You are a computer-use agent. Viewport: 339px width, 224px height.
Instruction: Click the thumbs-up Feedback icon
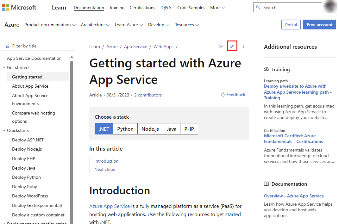tap(223, 95)
